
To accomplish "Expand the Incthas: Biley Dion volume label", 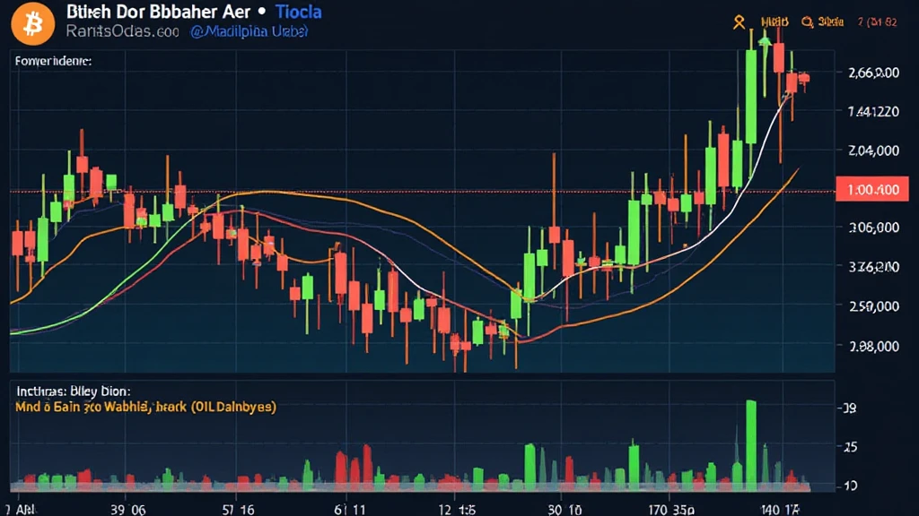I will coord(73,391).
